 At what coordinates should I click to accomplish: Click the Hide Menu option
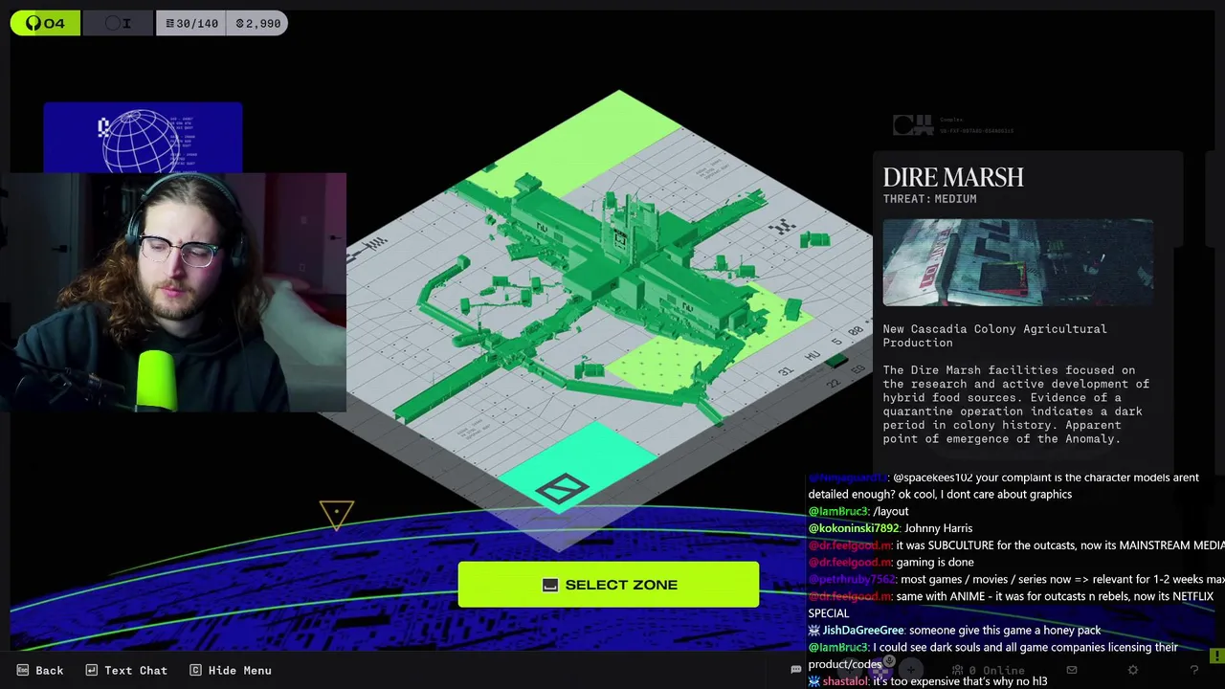231,671
